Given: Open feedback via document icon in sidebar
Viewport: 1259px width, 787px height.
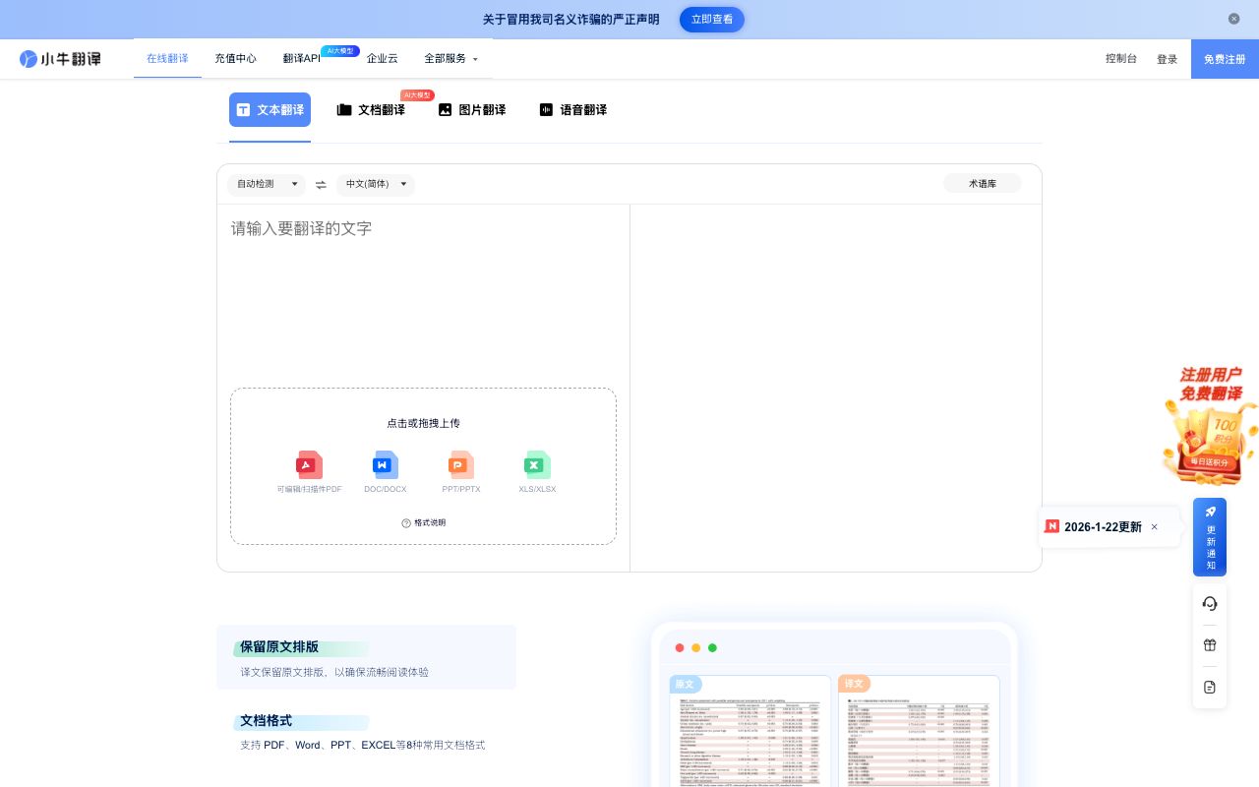Looking at the screenshot, I should point(1210,687).
